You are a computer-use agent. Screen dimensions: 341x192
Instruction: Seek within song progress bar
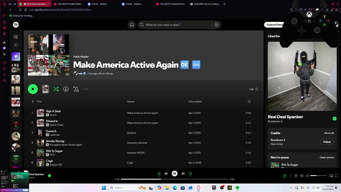tap(174, 179)
